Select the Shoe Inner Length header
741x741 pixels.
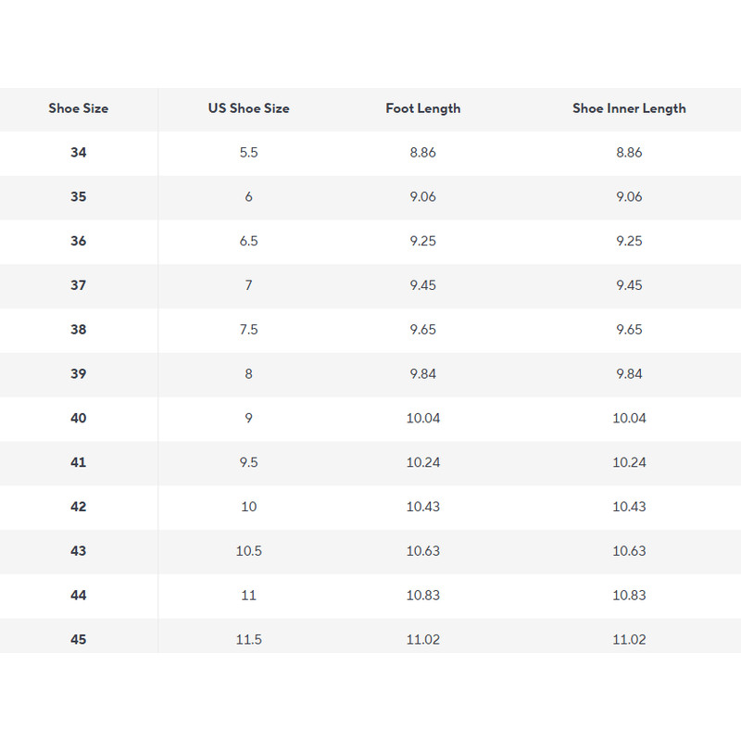pos(629,108)
